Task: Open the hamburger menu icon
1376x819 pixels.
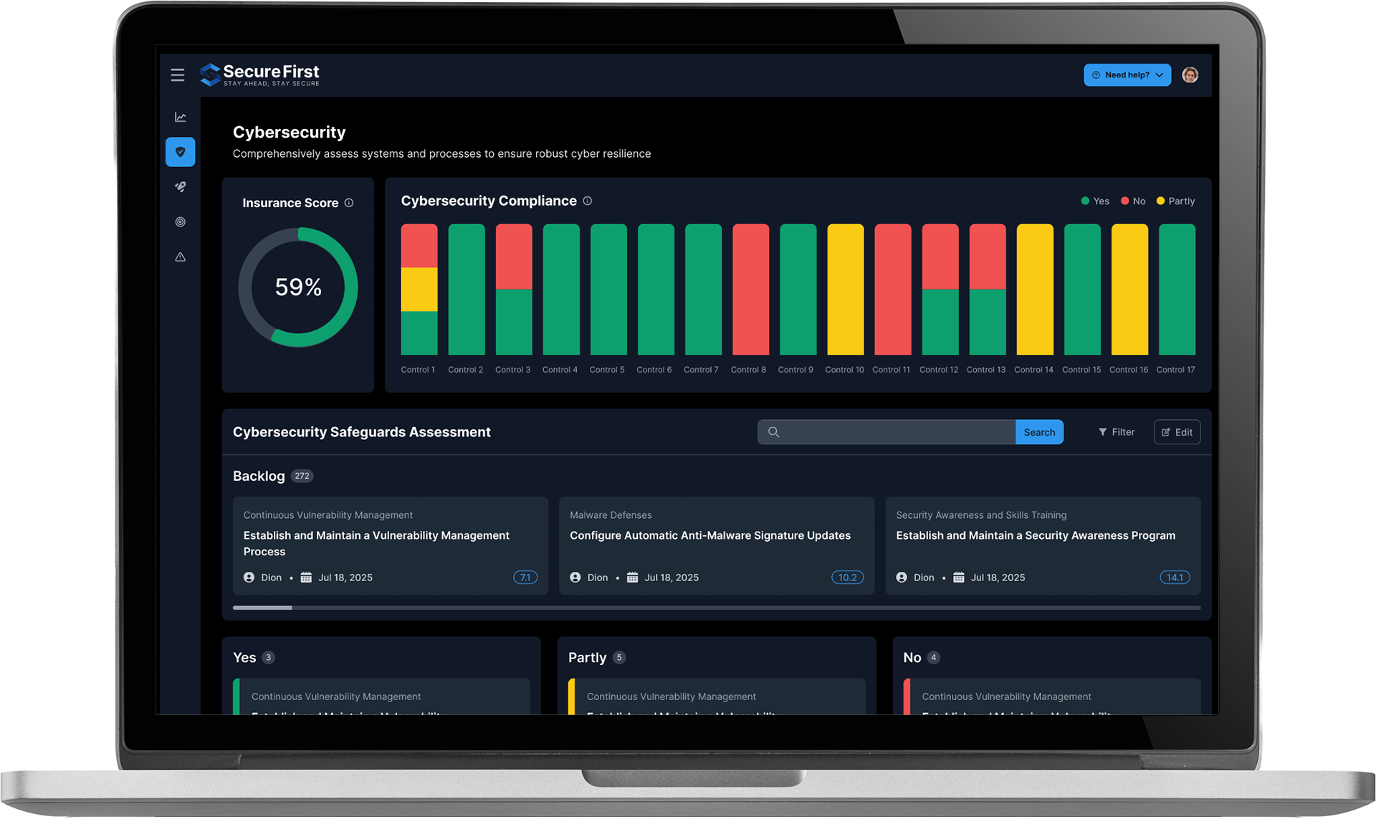Action: tap(178, 75)
